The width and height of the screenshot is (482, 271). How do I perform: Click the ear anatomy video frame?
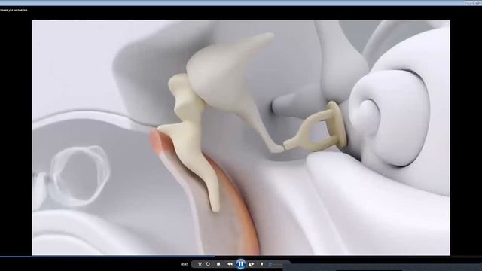pos(241,138)
